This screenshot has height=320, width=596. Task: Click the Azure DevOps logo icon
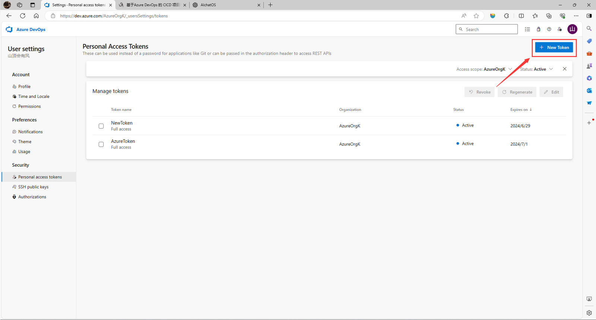pyautogui.click(x=9, y=29)
